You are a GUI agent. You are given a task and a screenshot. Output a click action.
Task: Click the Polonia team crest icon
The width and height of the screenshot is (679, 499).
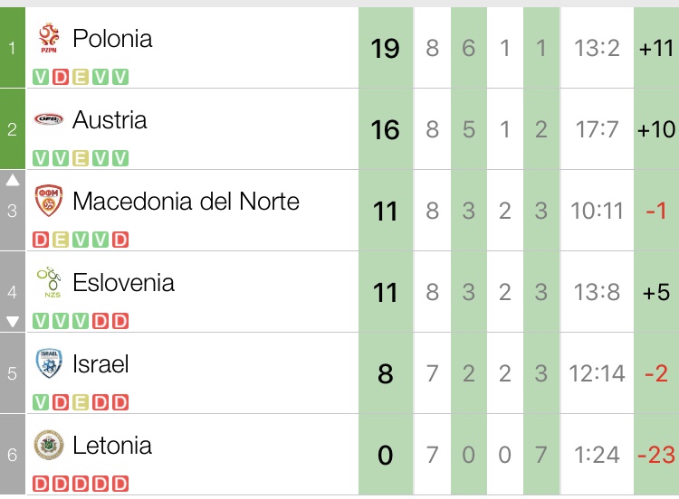[x=48, y=38]
